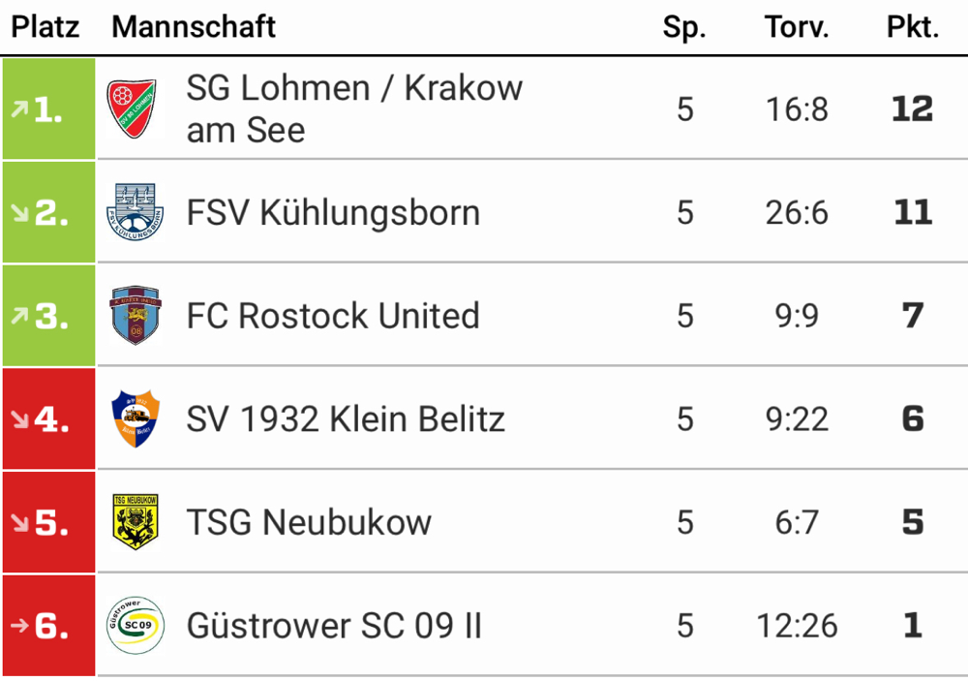968x681 pixels.
Task: Go to SV 1932 Klein Belitz team
Action: (x=346, y=419)
